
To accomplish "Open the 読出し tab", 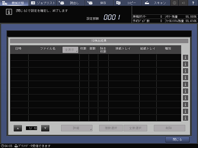I will pos(71,3).
